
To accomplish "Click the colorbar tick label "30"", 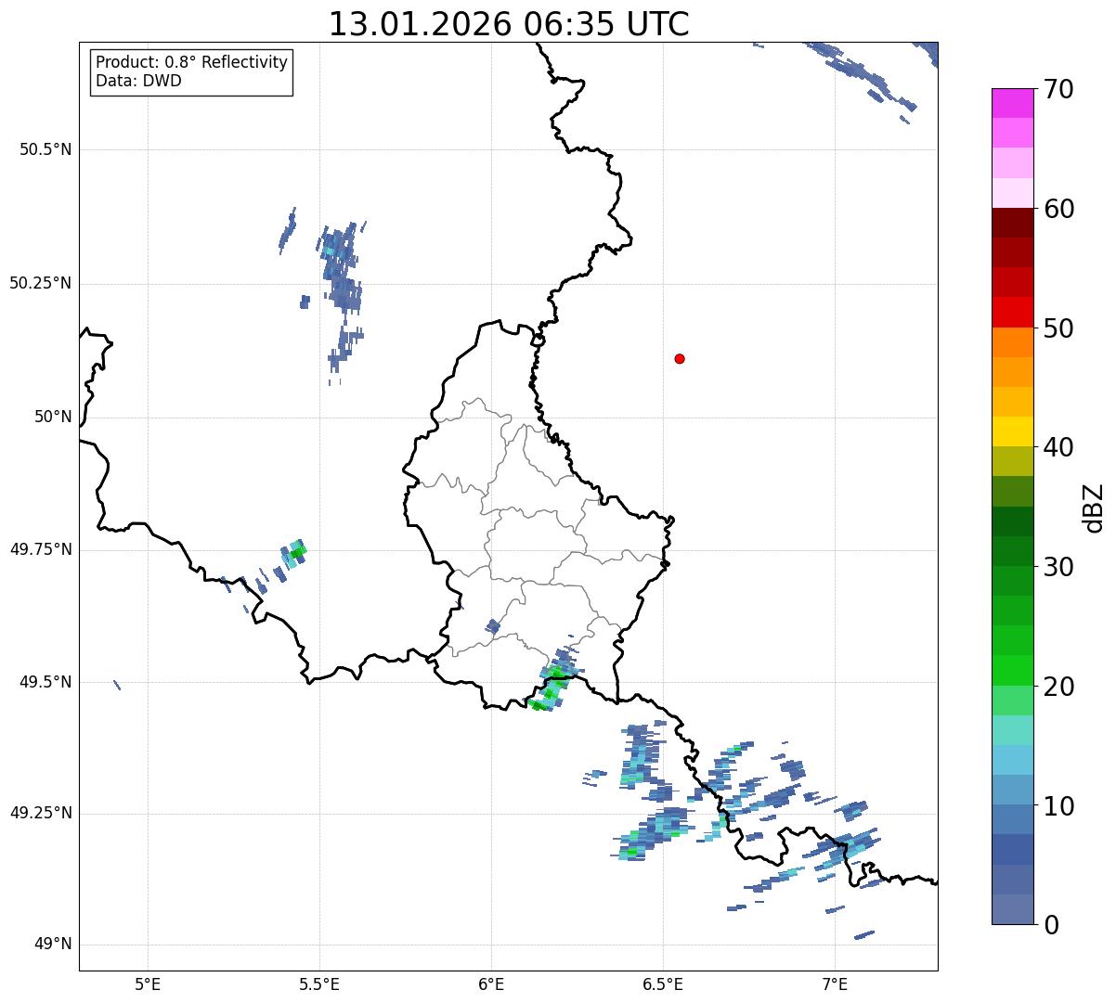I will (1058, 567).
